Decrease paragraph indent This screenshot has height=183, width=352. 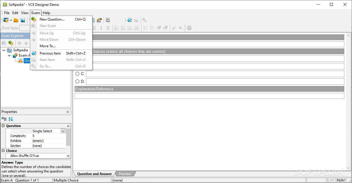click(159, 28)
